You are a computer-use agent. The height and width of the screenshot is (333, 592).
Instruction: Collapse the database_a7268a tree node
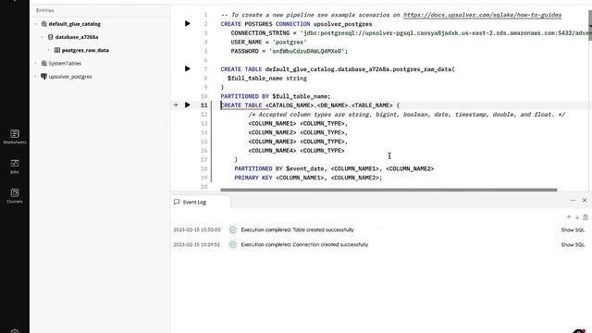[43, 37]
